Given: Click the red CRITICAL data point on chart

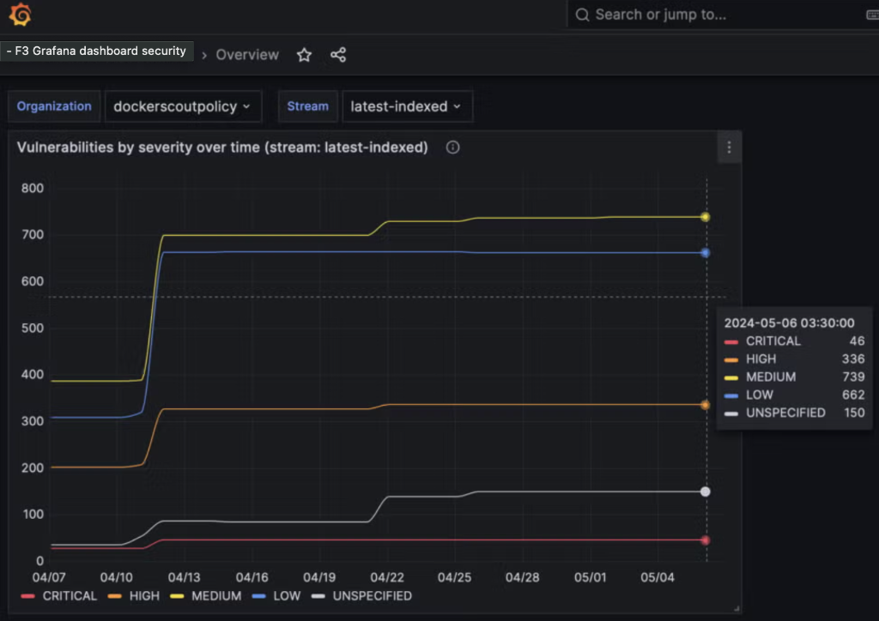Looking at the screenshot, I should point(706,540).
